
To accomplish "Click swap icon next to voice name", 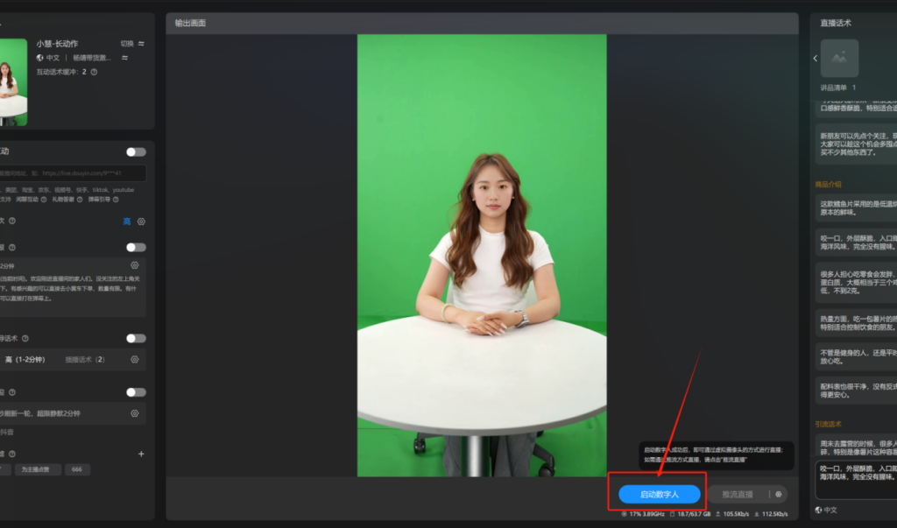I will tap(124, 58).
